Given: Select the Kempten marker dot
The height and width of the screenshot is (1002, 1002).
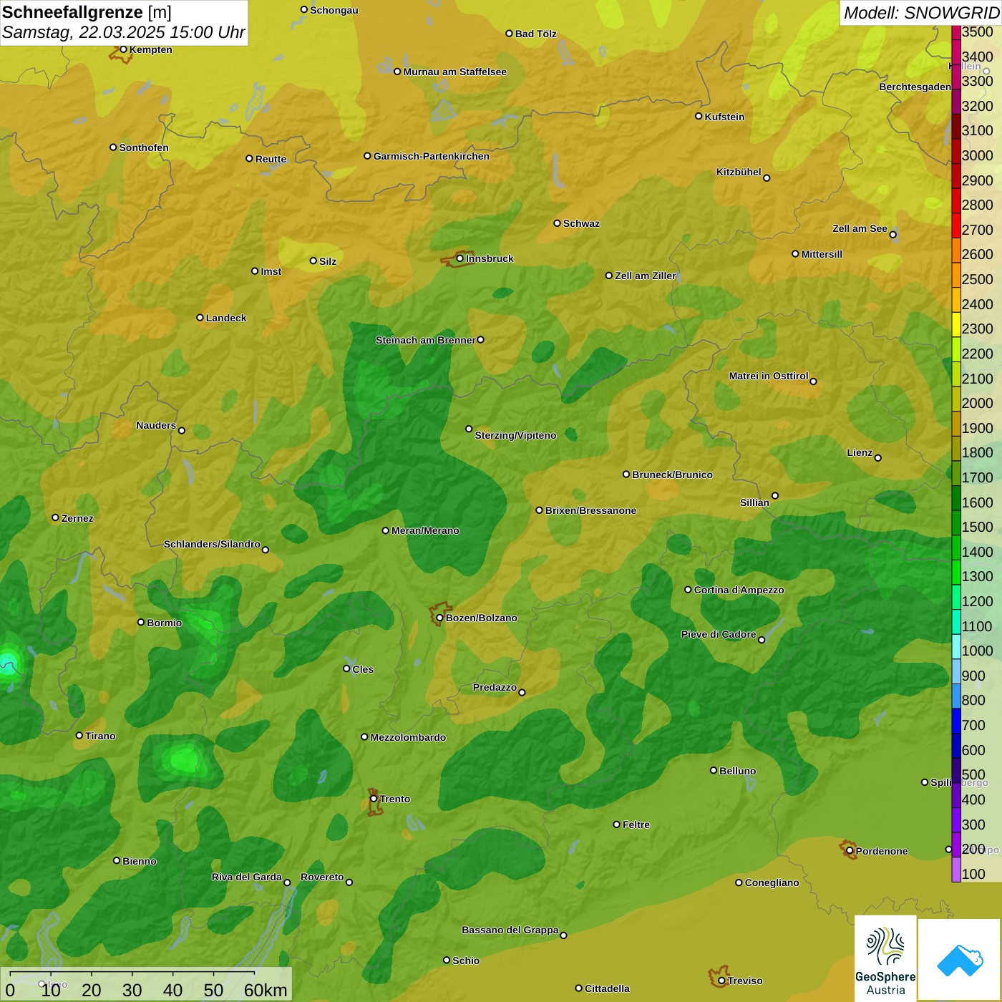Looking at the screenshot, I should pos(123,49).
